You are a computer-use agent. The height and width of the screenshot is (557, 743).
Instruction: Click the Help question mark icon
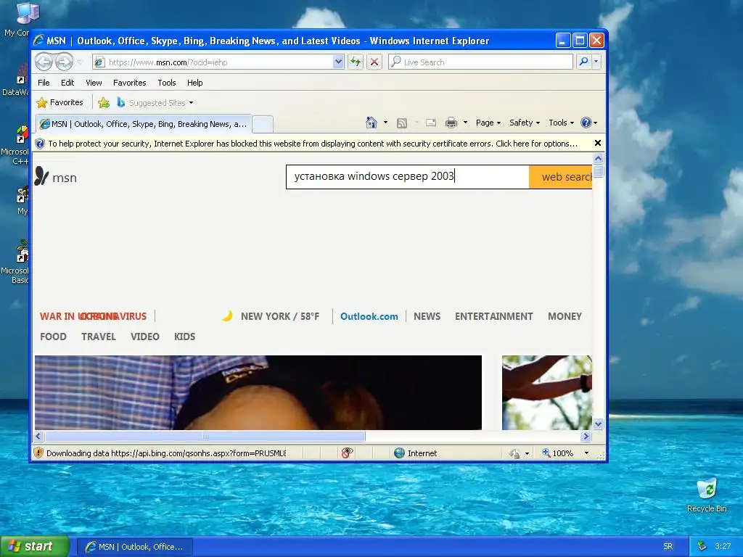click(x=586, y=123)
